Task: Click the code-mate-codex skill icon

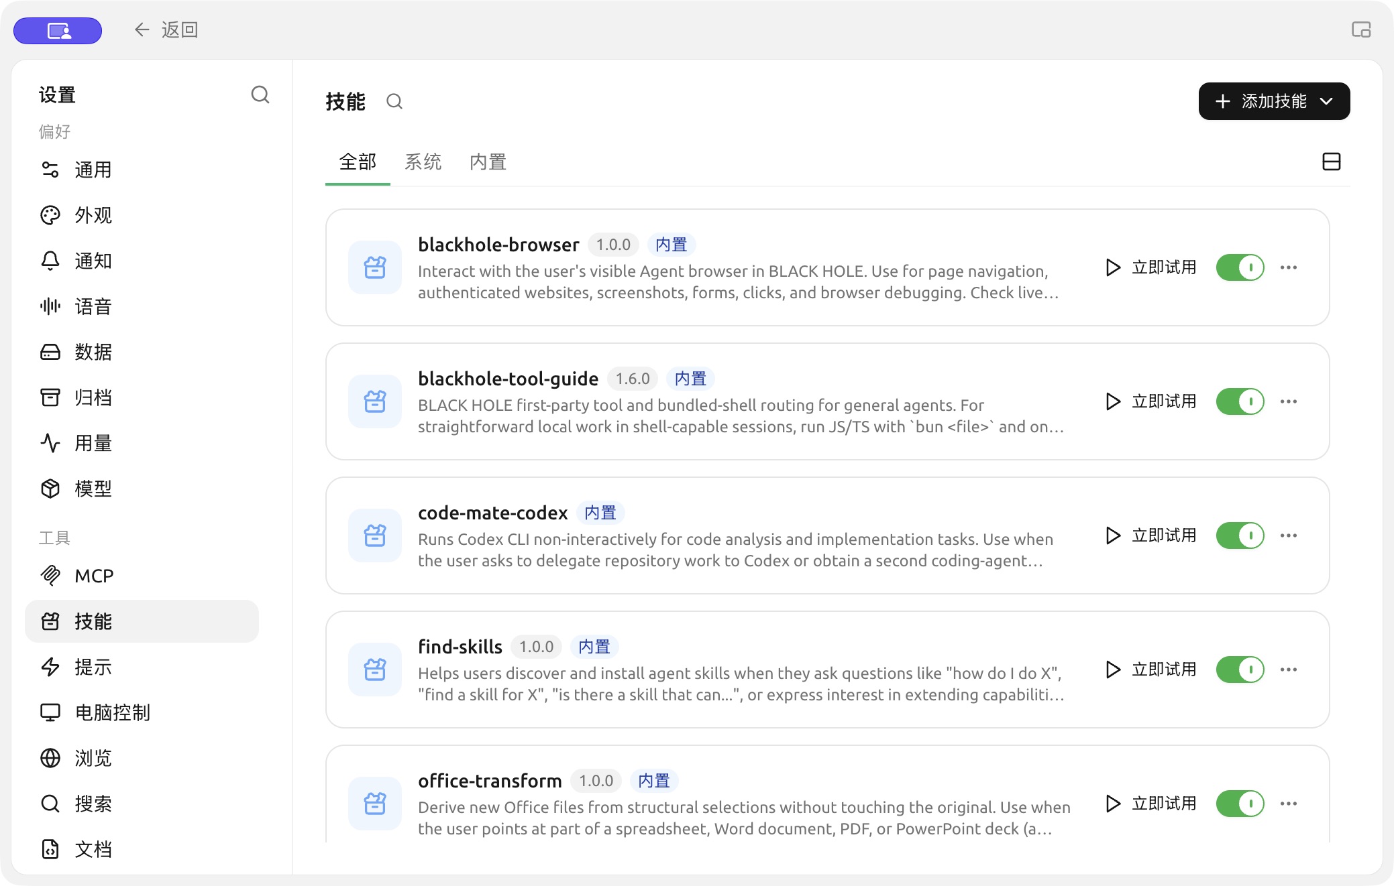Action: tap(375, 535)
